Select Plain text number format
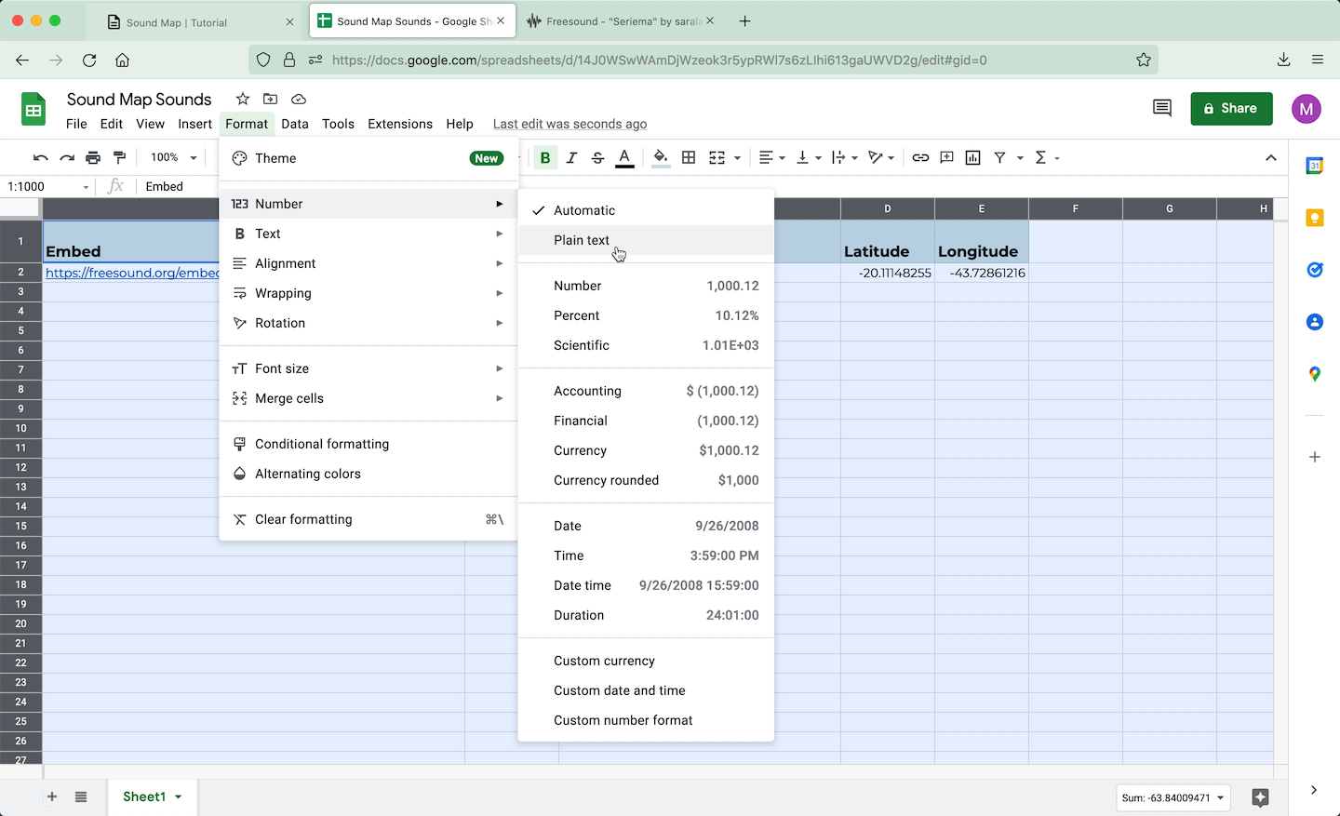This screenshot has width=1340, height=816. (582, 240)
